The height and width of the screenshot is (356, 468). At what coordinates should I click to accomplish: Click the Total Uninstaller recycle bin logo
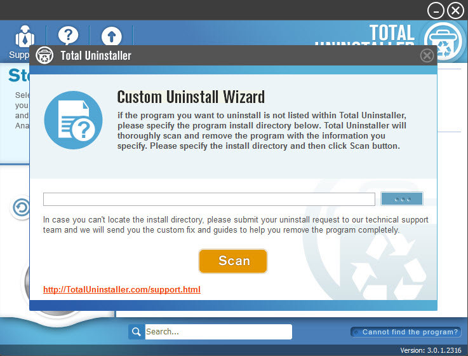pos(443,42)
